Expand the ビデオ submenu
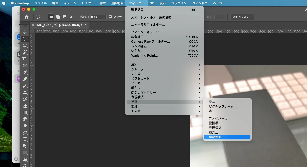 pyautogui.click(x=165, y=83)
